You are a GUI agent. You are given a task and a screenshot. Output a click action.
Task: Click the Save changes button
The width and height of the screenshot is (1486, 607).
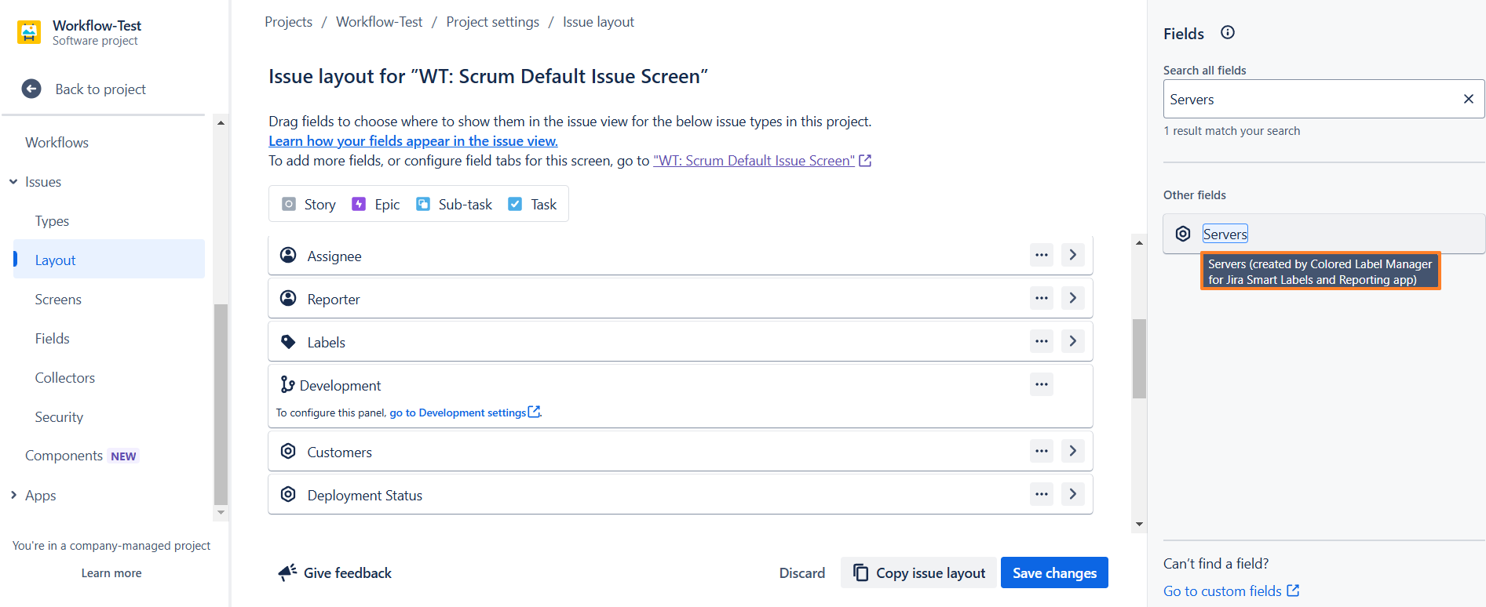[1053, 572]
